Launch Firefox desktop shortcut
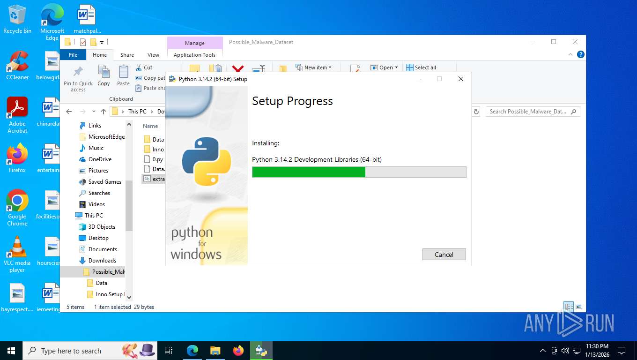637x360 pixels. click(17, 158)
